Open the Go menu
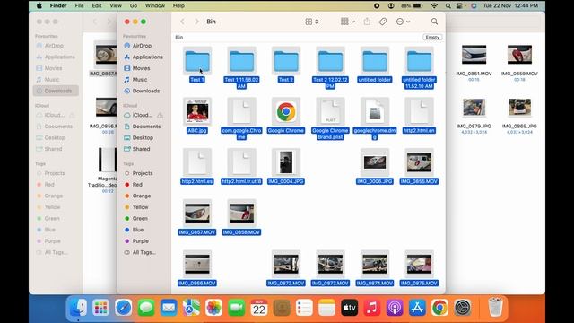 pos(134,5)
